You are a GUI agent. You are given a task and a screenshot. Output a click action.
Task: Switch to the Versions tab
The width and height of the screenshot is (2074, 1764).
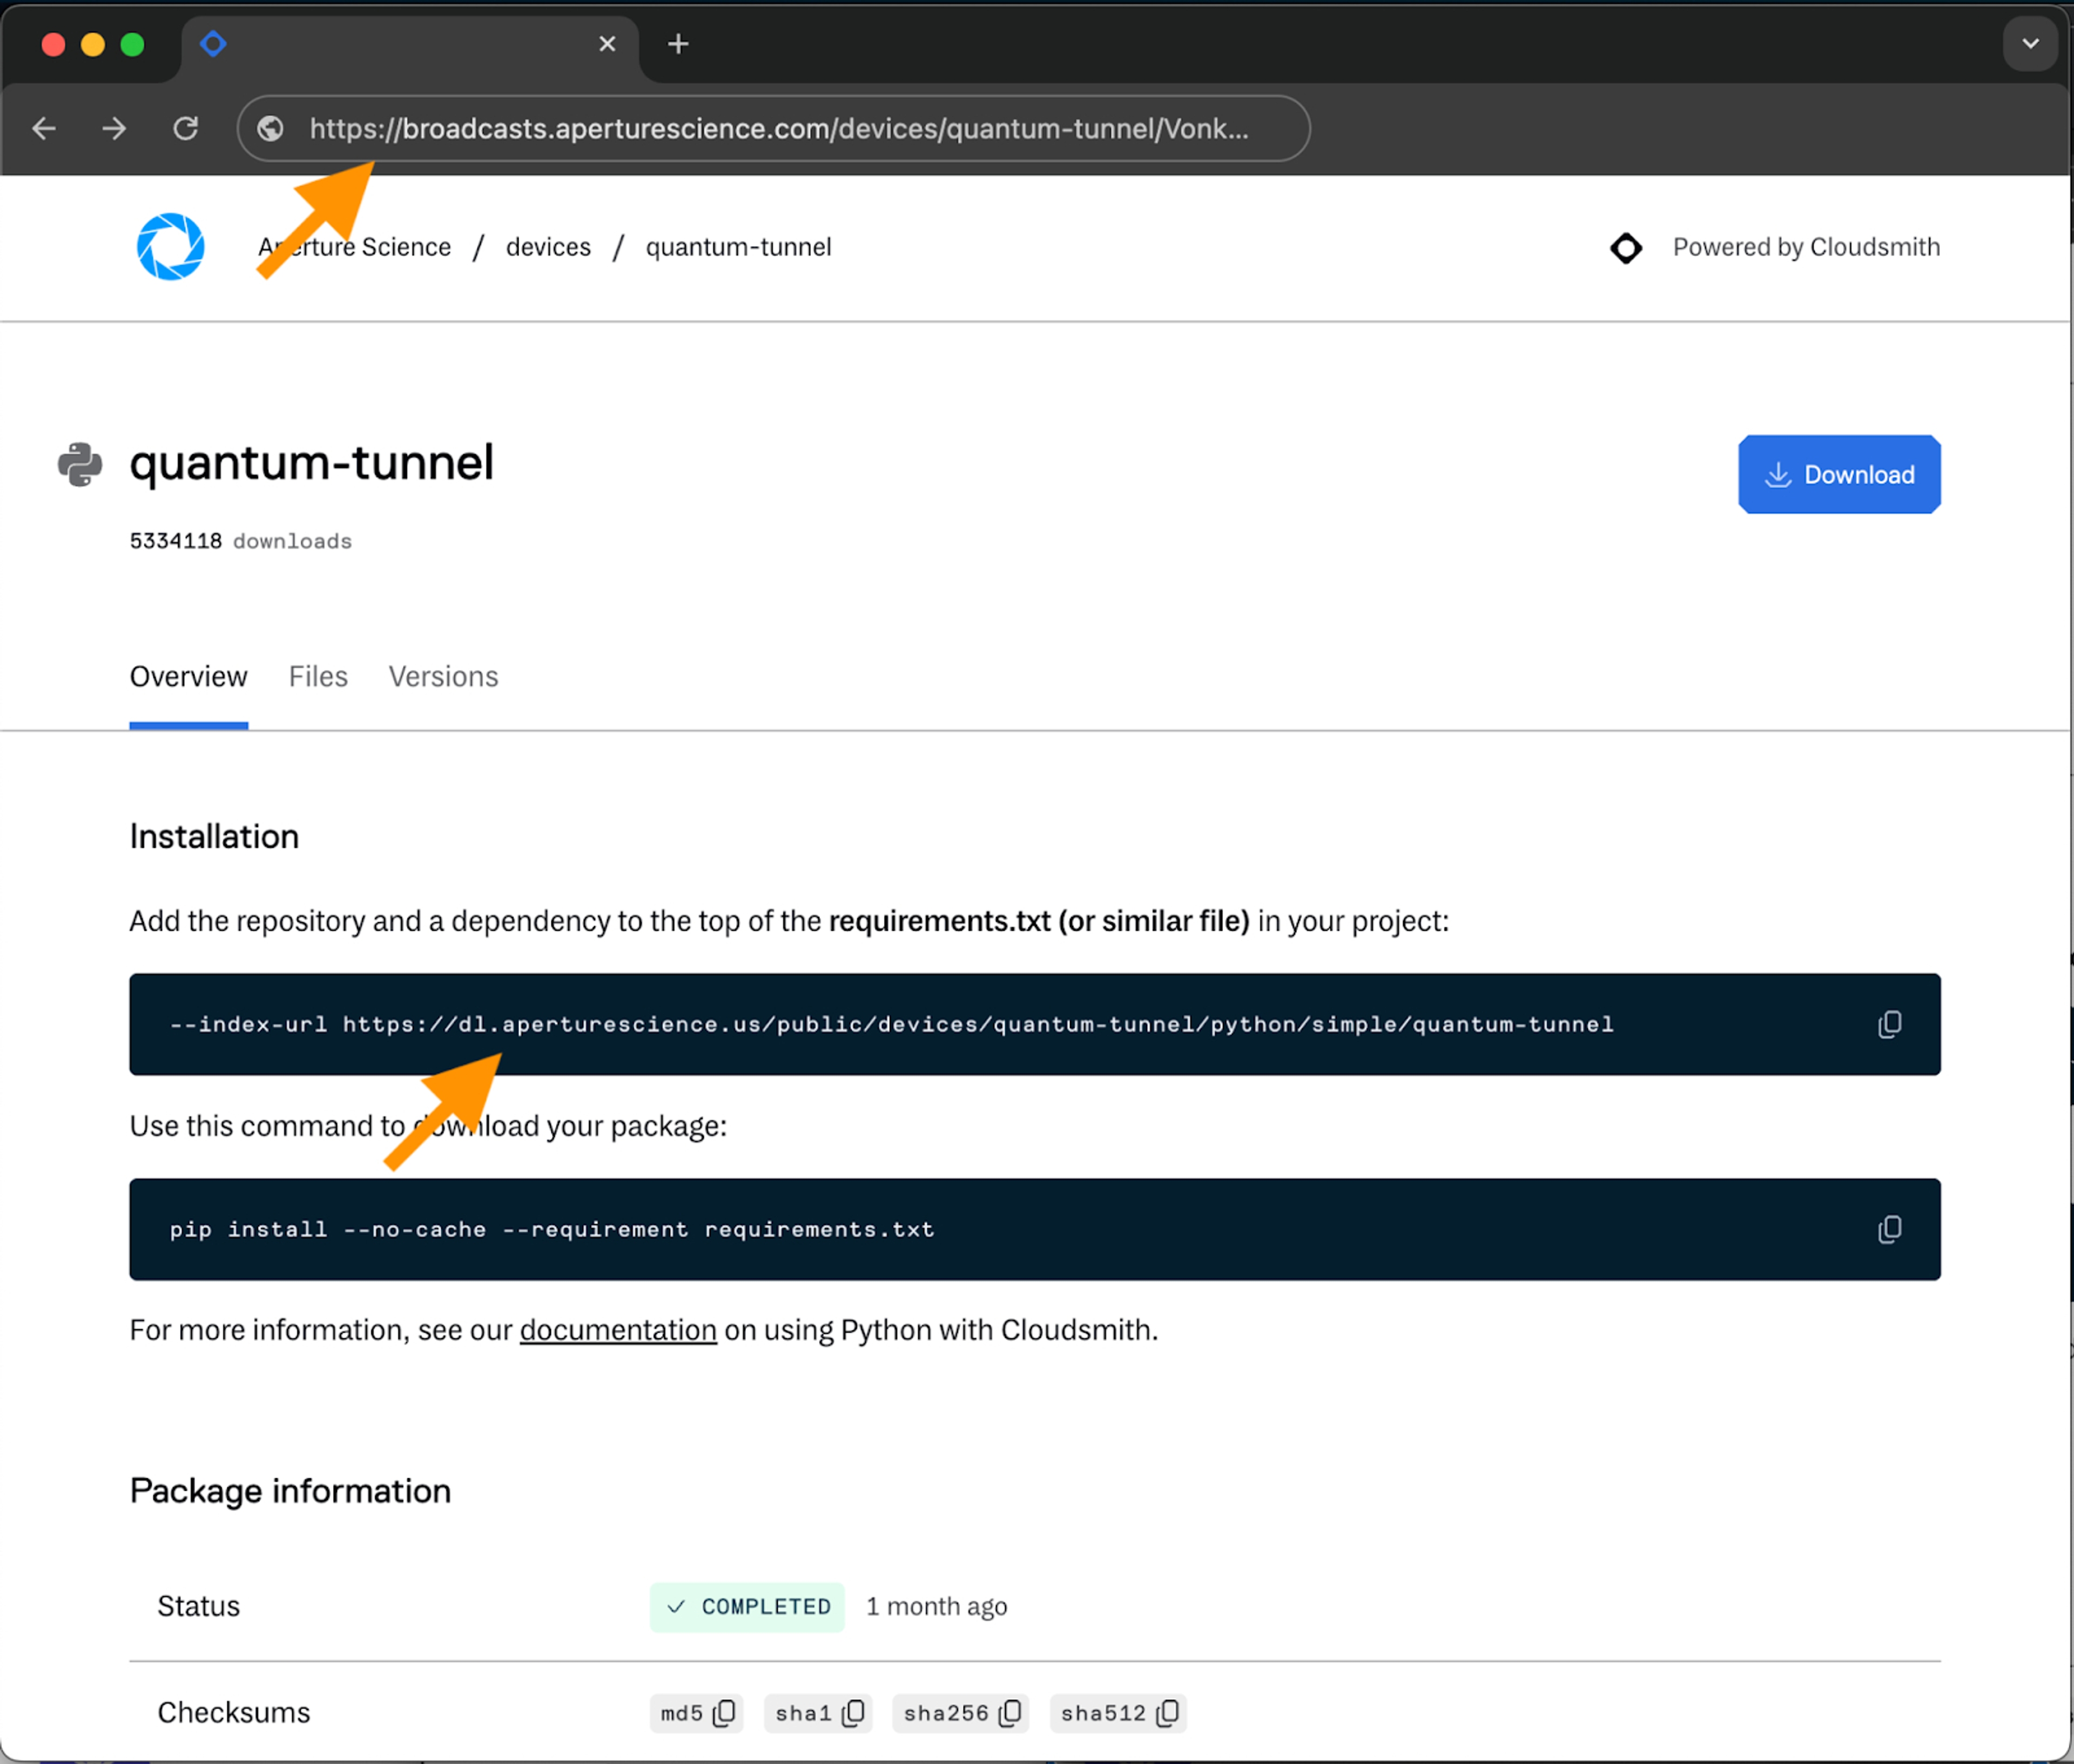443,677
